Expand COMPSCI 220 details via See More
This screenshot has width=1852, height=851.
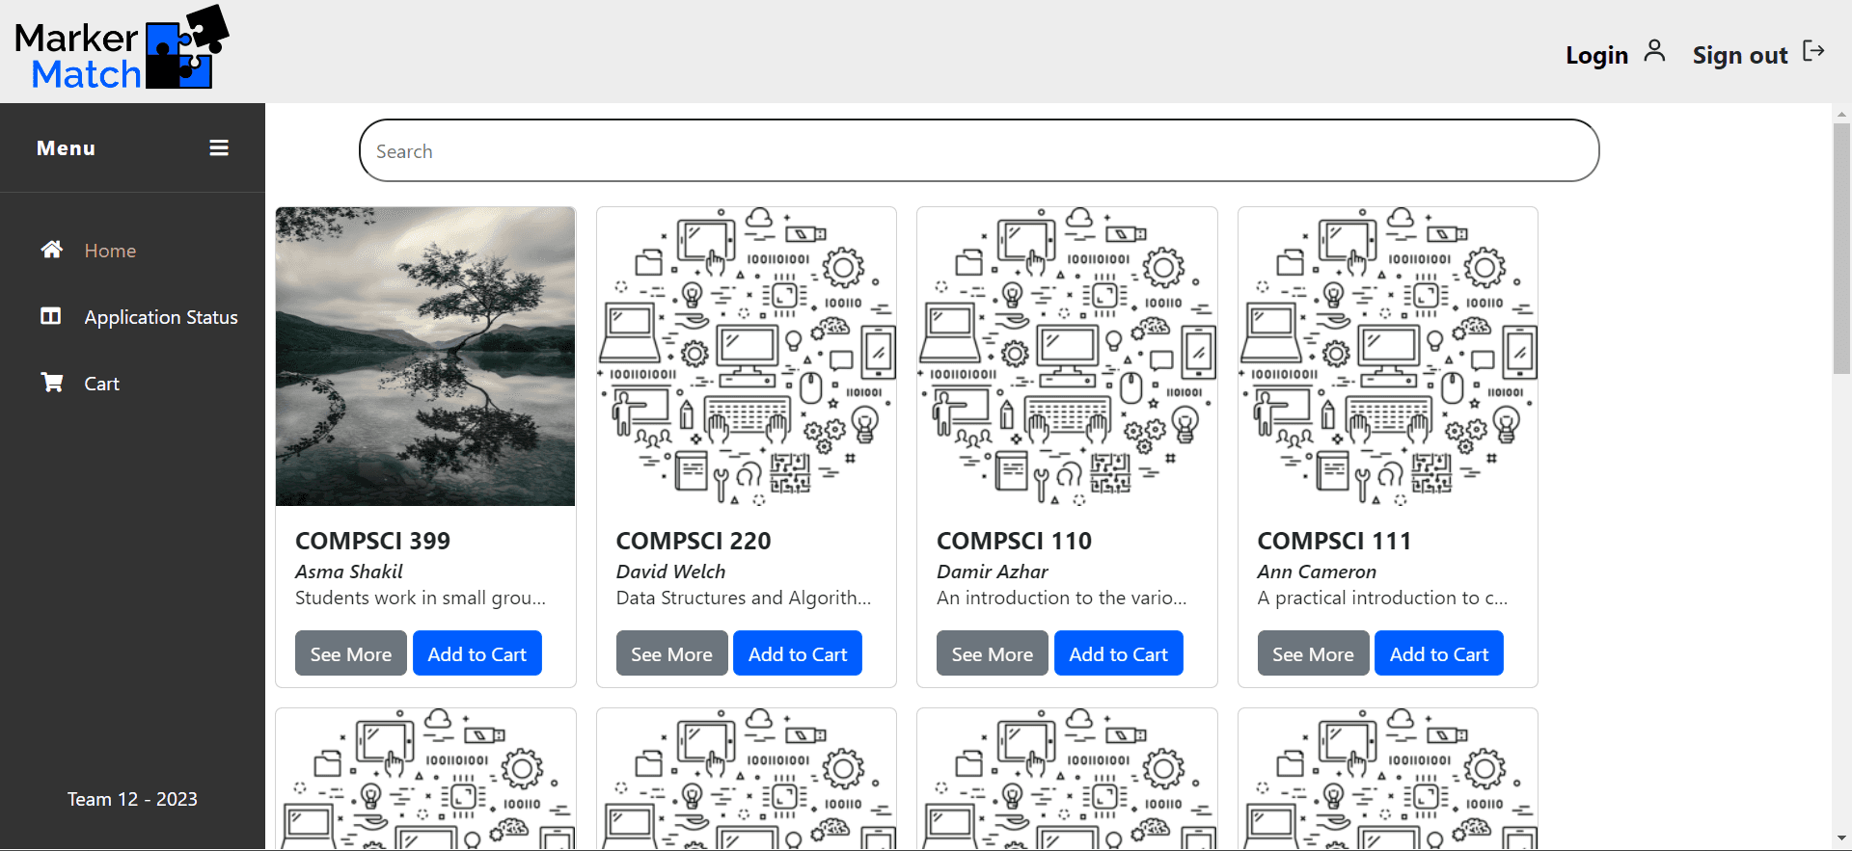(671, 654)
